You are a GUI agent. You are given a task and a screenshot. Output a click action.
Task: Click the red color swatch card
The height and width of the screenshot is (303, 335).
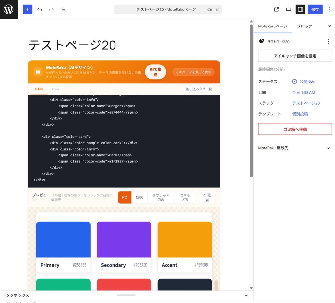tap(124, 284)
